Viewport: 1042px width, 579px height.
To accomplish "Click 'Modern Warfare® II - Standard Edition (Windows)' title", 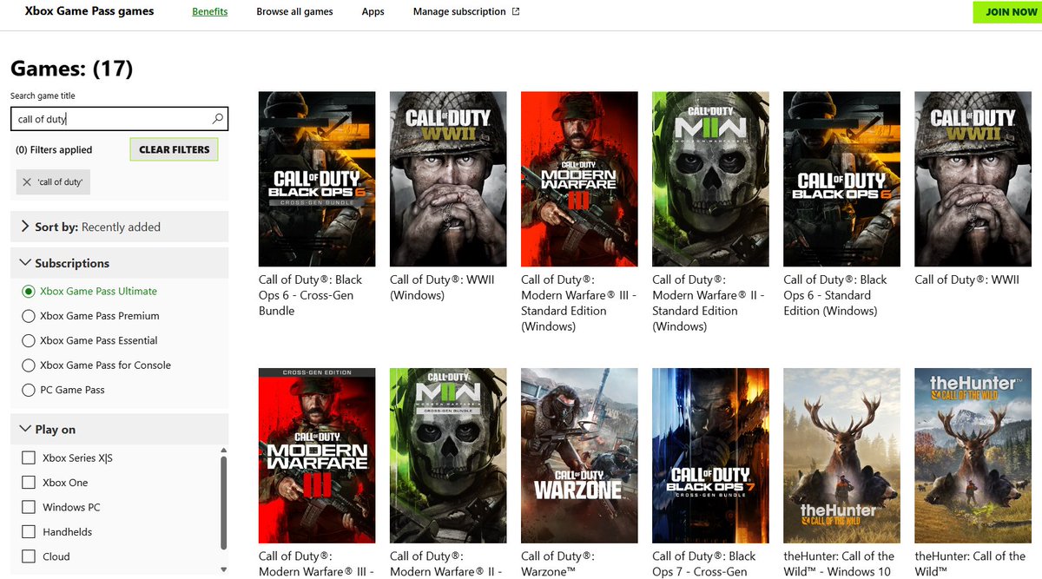I will click(x=709, y=303).
